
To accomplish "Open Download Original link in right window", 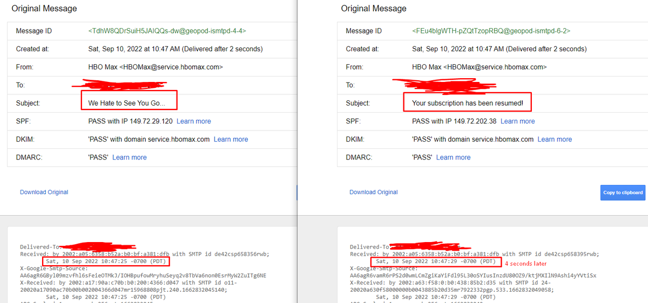I will coord(374,192).
